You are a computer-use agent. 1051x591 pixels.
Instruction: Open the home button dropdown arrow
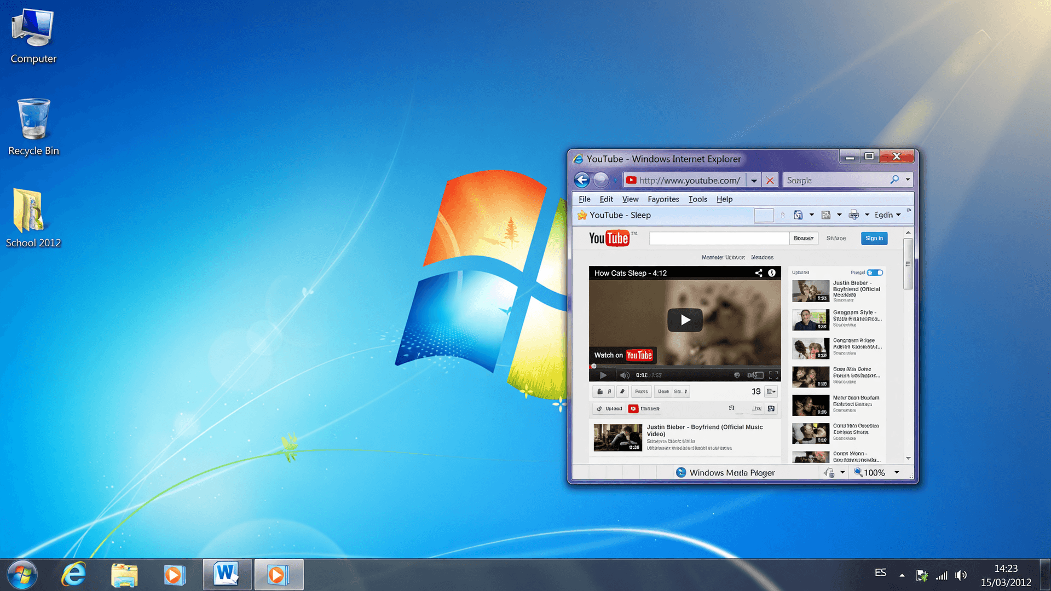811,215
